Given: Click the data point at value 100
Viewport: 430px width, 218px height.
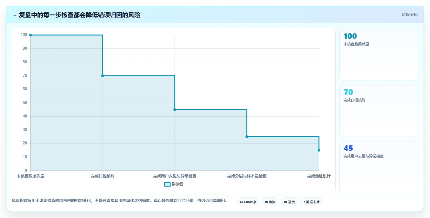Looking at the screenshot, I should (30, 35).
